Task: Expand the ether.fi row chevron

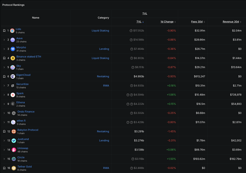Action: pos(4,122)
